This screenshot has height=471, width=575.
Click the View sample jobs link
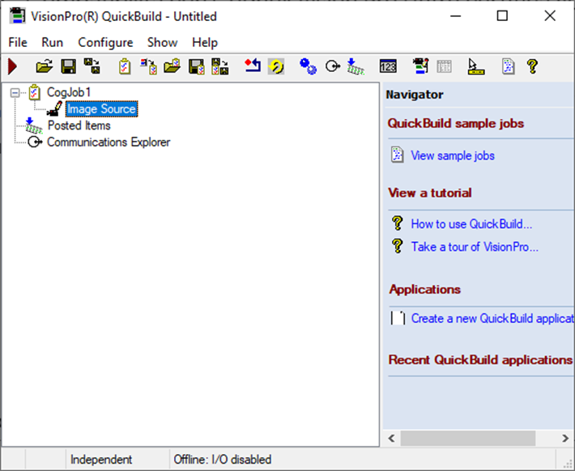(453, 155)
